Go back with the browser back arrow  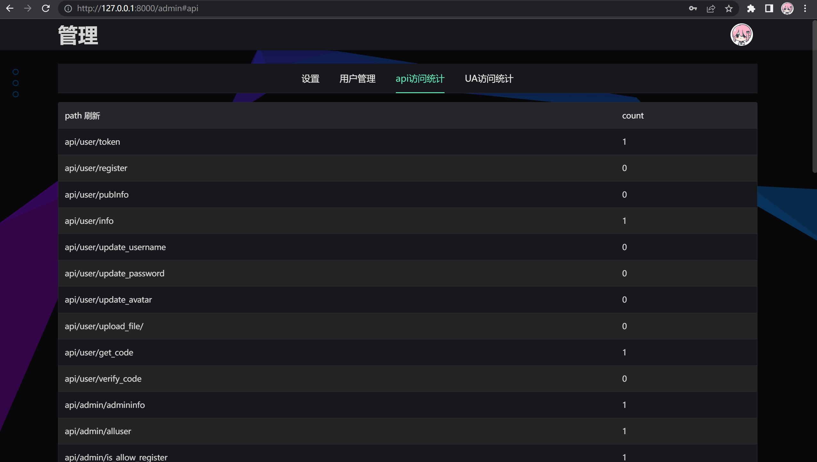tap(10, 8)
